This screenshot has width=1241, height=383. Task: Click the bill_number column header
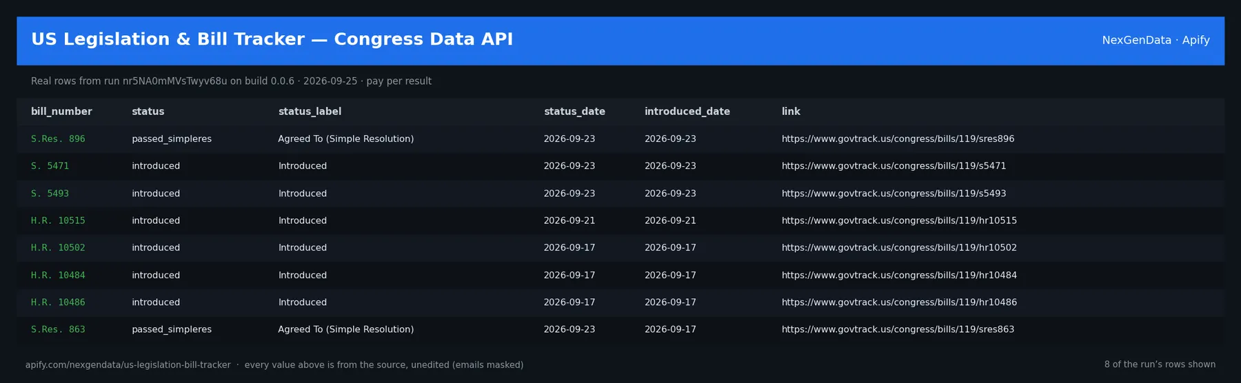click(x=61, y=112)
